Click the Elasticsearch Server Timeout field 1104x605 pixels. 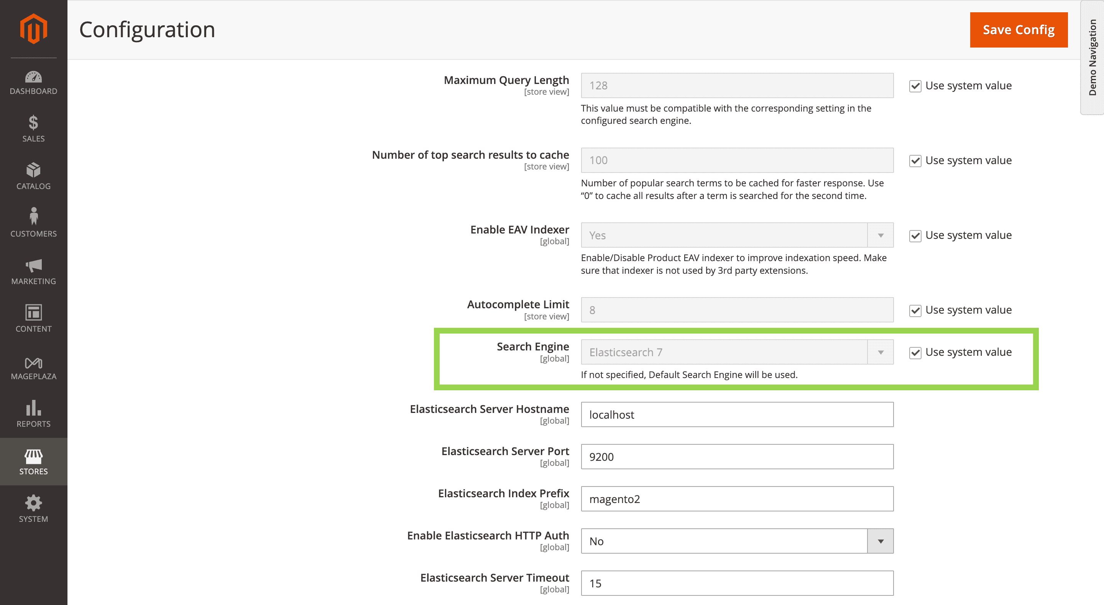737,583
